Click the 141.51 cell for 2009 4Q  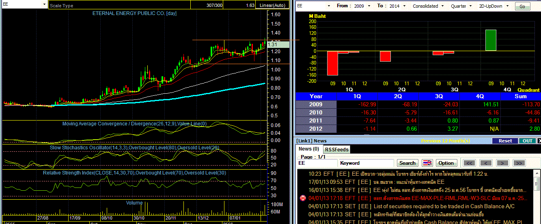480,104
